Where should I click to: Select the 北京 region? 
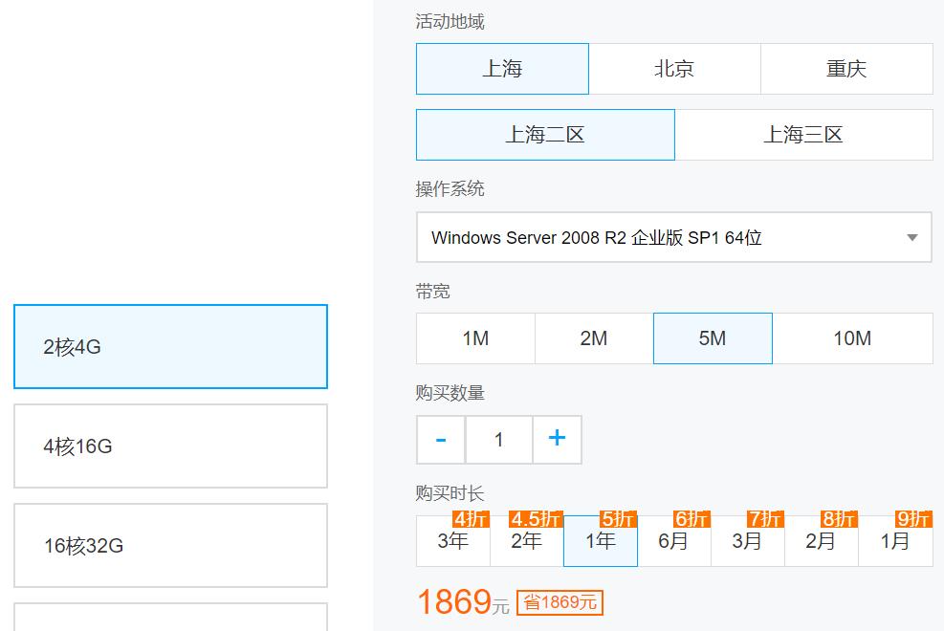click(674, 68)
